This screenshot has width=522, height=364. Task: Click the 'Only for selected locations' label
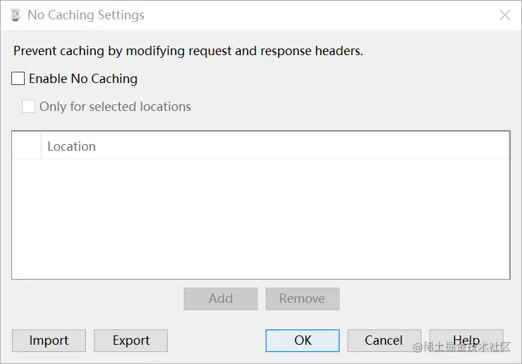115,106
